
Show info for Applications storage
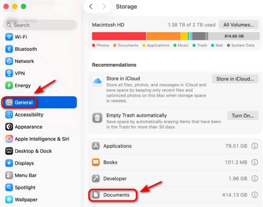click(254, 146)
